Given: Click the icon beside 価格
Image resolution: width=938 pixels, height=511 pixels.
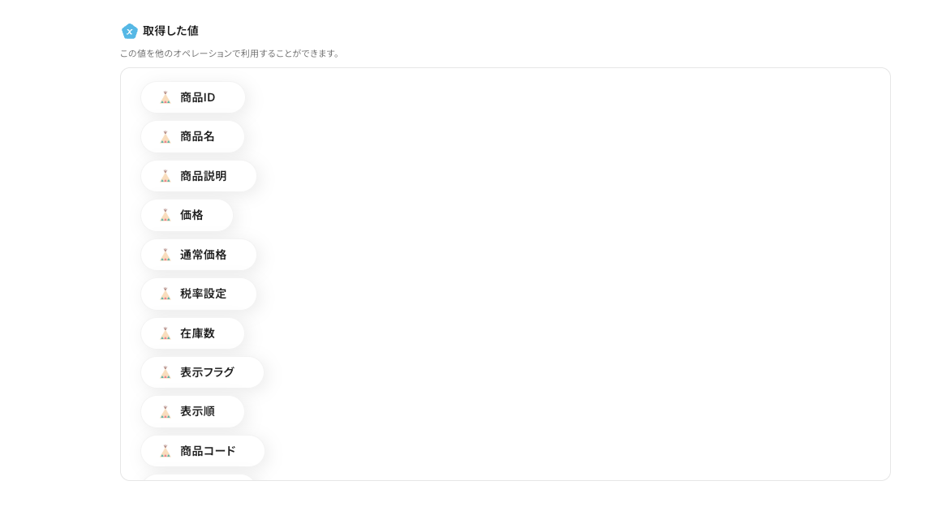Looking at the screenshot, I should click(x=166, y=215).
